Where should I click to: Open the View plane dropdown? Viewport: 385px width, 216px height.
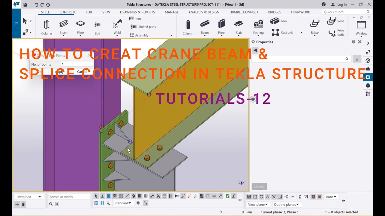(258, 205)
